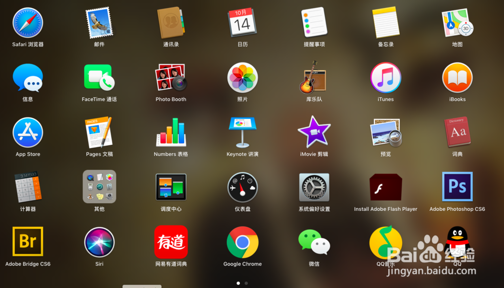The height and width of the screenshot is (288, 504).
Task: Open Siri
Action: (x=99, y=242)
